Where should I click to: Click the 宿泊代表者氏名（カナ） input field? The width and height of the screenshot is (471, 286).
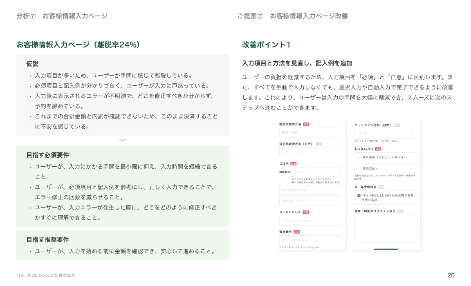310,152
